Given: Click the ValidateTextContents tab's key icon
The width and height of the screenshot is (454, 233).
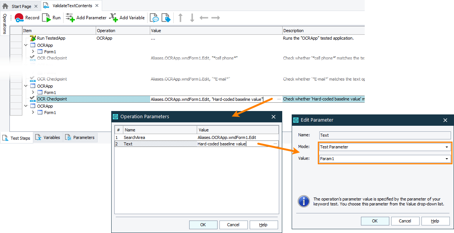Looking at the screenshot, I should coord(46,6).
